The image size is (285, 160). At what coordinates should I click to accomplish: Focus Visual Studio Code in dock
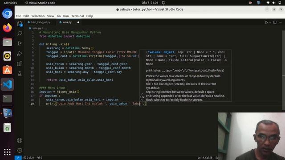tap(7, 84)
